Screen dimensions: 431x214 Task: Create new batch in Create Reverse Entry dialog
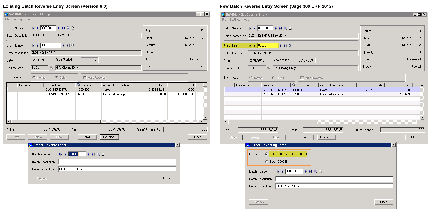103,154
